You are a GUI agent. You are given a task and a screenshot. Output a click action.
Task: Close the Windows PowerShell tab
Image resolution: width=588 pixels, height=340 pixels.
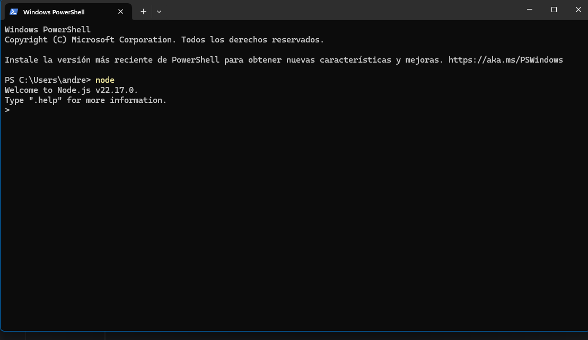[121, 12]
